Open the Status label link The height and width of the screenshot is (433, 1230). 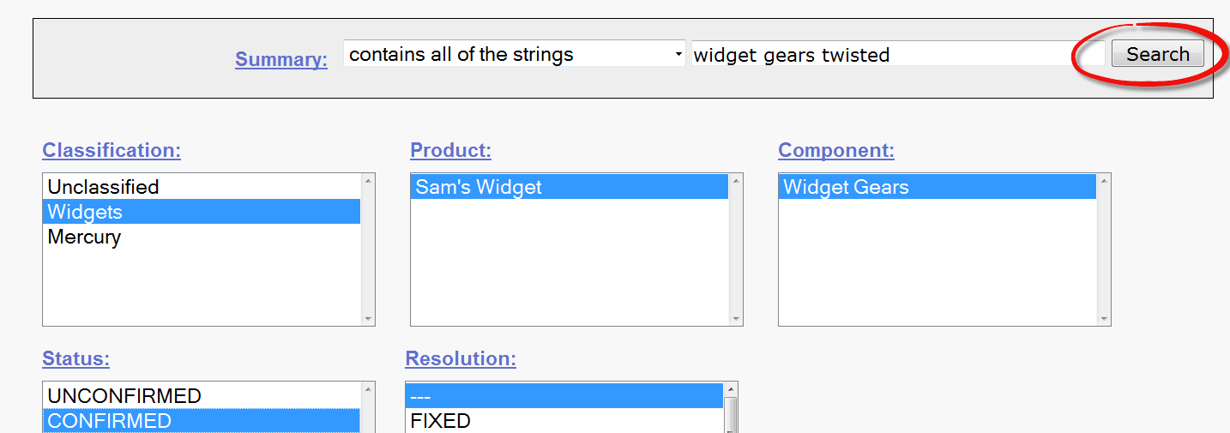(x=75, y=358)
